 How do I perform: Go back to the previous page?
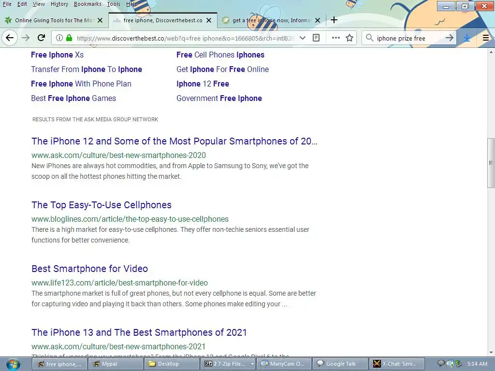click(x=10, y=38)
